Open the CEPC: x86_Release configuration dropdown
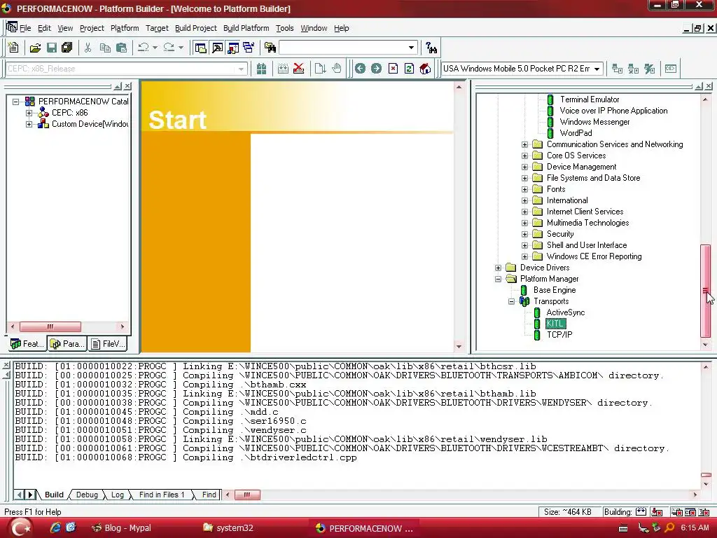This screenshot has width=717, height=538. coord(241,69)
